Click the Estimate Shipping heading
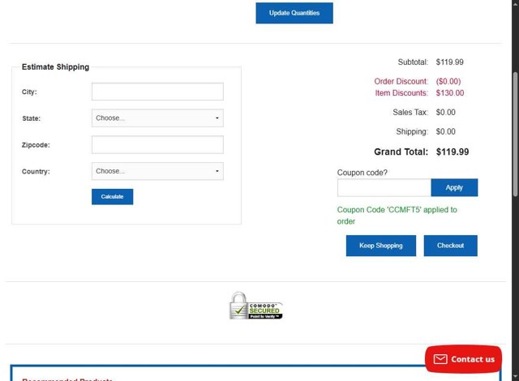 [x=56, y=66]
